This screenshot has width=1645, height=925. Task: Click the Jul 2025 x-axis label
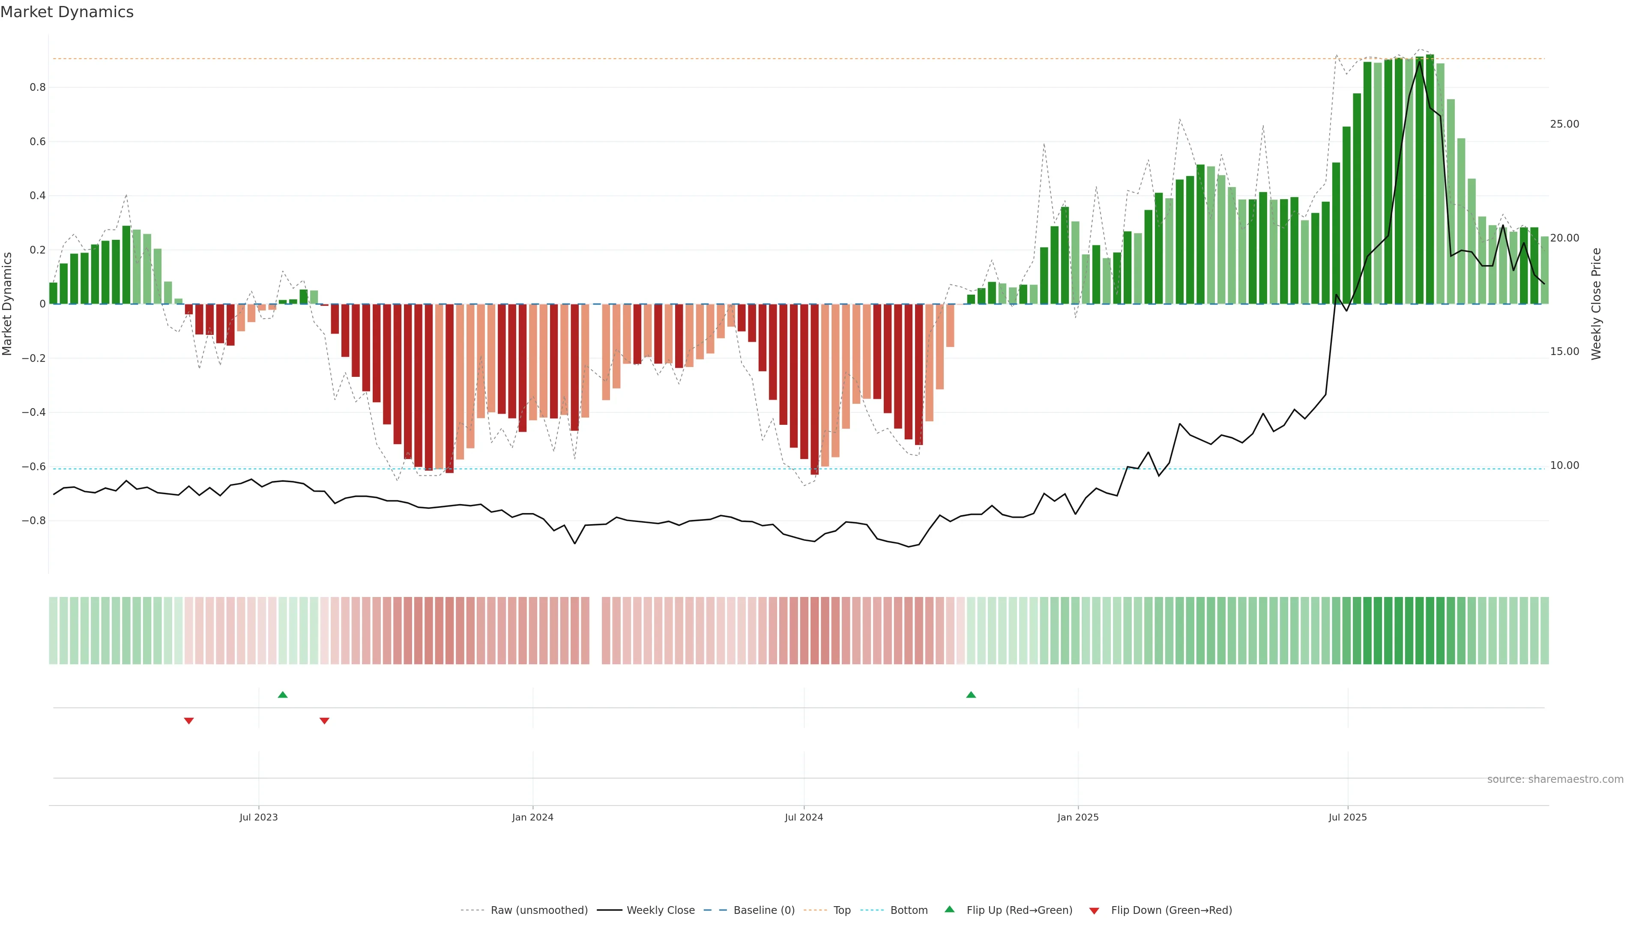[x=1347, y=817]
